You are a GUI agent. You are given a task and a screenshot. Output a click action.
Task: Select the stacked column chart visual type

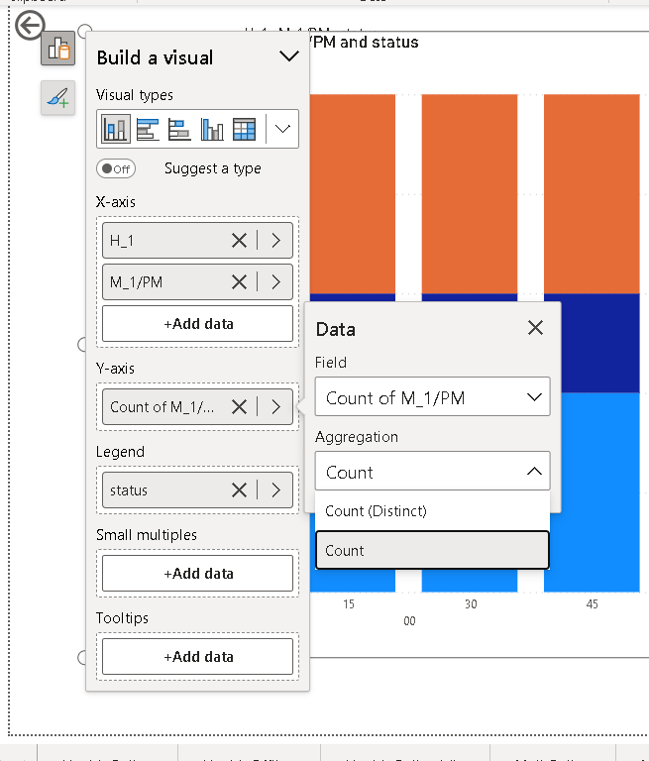tap(116, 129)
